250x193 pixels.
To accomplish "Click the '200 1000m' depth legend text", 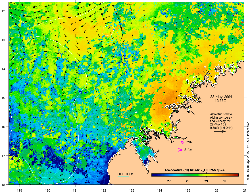I will click(x=126, y=174).
